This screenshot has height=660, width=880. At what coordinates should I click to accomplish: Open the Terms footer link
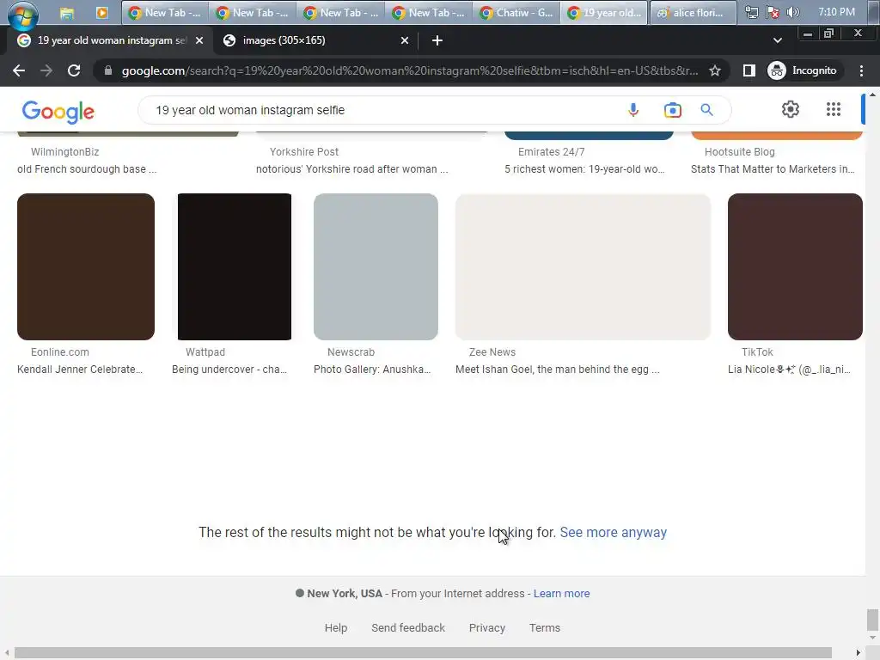(x=544, y=627)
